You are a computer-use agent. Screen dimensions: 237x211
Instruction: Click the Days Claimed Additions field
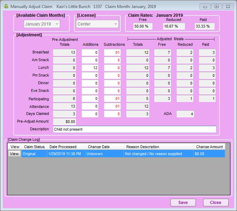pos(90,114)
